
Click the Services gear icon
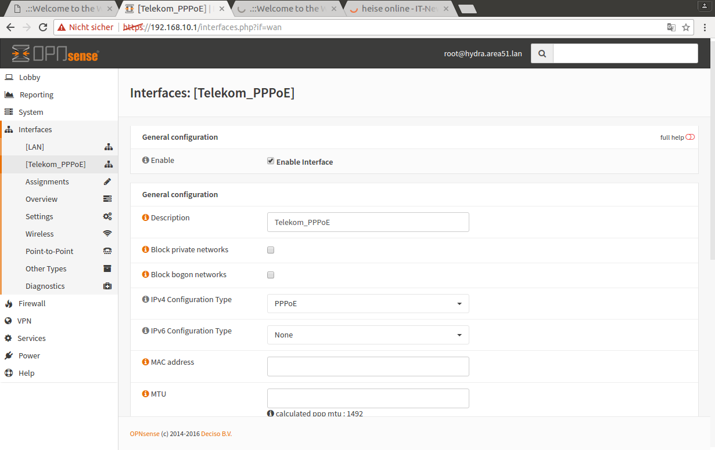9,338
